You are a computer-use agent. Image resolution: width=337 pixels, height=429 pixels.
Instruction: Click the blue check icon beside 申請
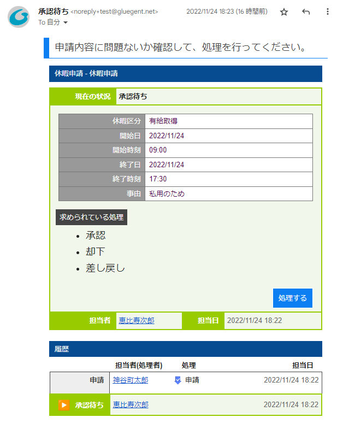pyautogui.click(x=178, y=380)
